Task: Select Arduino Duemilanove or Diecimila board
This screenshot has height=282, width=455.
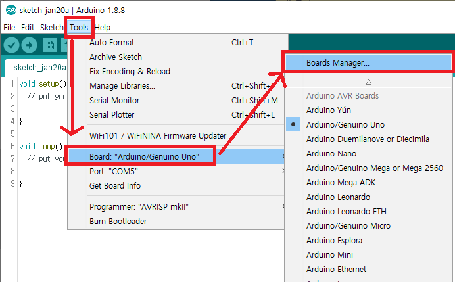Action: [368, 139]
